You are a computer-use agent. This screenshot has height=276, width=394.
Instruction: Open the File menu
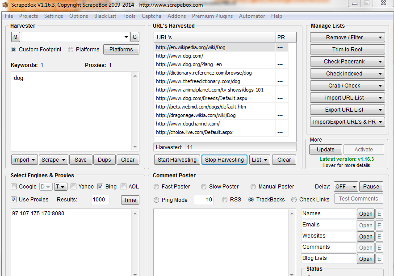(9, 16)
